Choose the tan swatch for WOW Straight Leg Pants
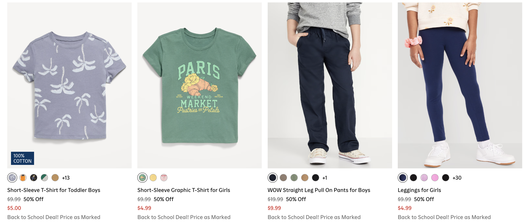The width and height of the screenshot is (523, 222). pyautogui.click(x=305, y=177)
